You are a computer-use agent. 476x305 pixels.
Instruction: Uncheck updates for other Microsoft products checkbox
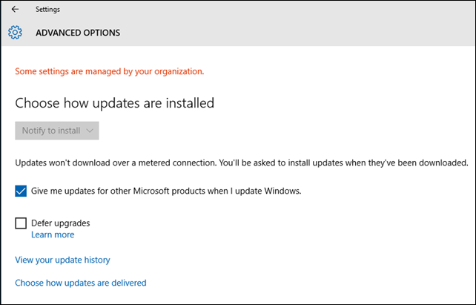(x=21, y=191)
